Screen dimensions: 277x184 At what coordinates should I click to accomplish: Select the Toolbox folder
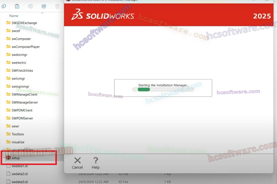pyautogui.click(x=15, y=134)
